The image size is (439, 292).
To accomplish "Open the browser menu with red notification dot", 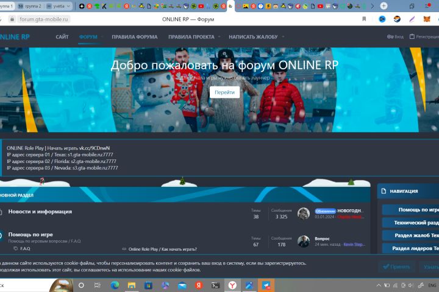I will click(427, 5).
